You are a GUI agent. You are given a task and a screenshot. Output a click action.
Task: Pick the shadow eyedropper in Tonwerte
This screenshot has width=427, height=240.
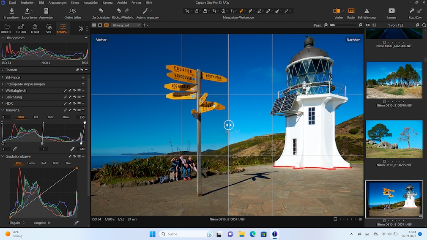point(15,149)
